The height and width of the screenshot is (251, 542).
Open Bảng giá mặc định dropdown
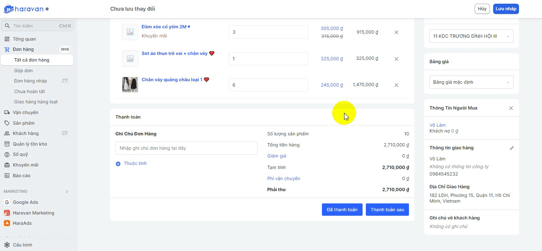point(471,82)
